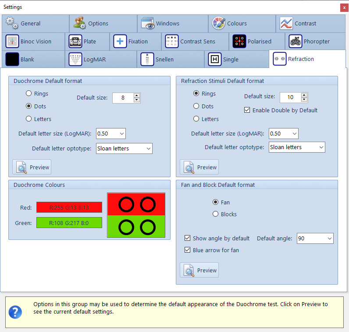Increase the Duochrome default size stepper
Viewport: 349px width, 332px height.
[x=137, y=96]
